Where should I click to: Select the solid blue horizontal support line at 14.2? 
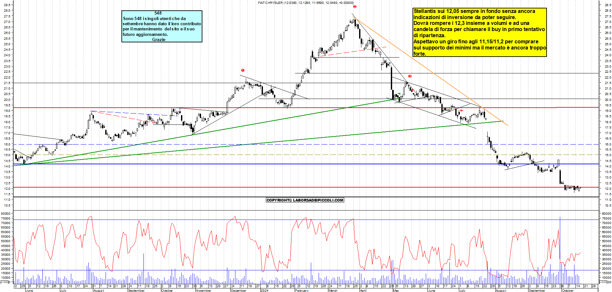click(306, 164)
